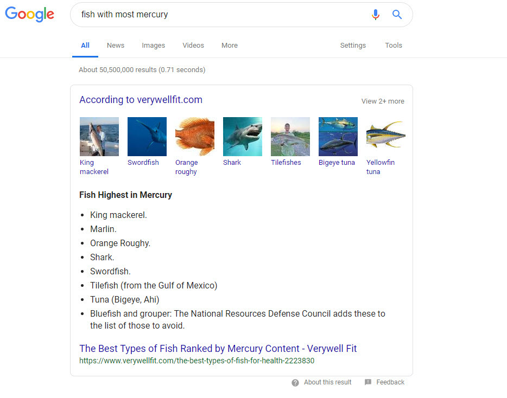The width and height of the screenshot is (507, 398).
Task: Click the question mark About this result icon
Action: (x=295, y=383)
